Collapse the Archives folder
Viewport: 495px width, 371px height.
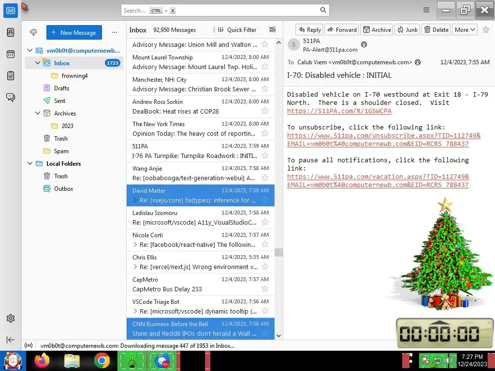pyautogui.click(x=38, y=113)
